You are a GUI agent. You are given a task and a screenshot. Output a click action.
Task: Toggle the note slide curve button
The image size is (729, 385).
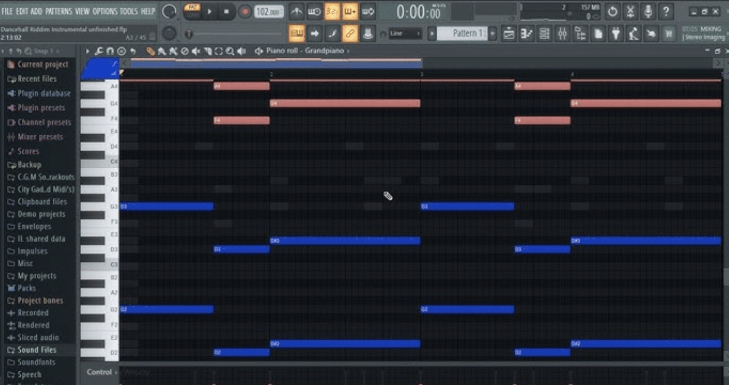click(332, 33)
